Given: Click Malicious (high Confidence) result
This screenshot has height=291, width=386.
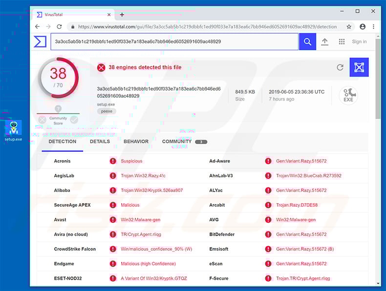Looking at the screenshot, I should click(x=148, y=264).
